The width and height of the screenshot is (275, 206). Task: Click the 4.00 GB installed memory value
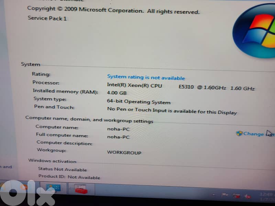[117, 93]
